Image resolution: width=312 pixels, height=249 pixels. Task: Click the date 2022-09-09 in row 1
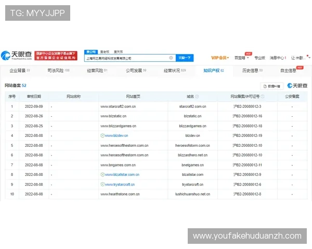pos(34,106)
